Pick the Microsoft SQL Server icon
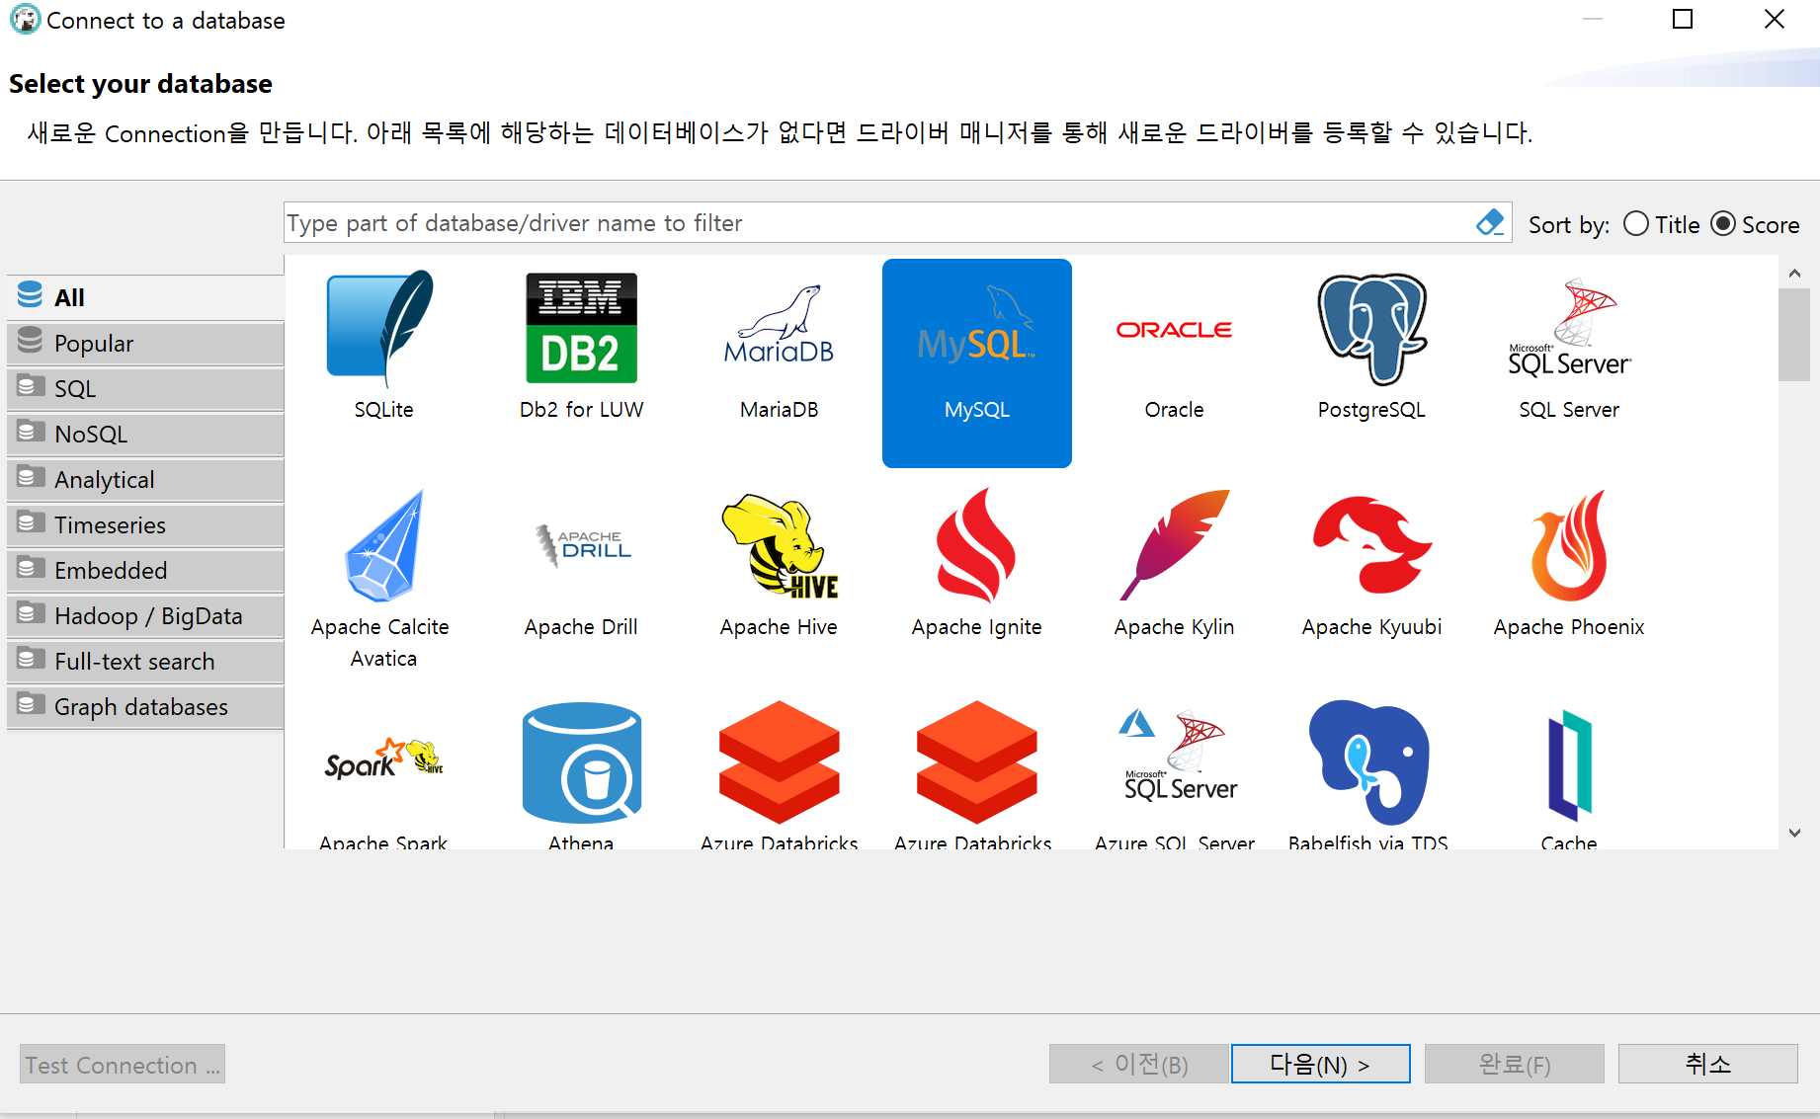Image resolution: width=1820 pixels, height=1119 pixels. (x=1569, y=329)
